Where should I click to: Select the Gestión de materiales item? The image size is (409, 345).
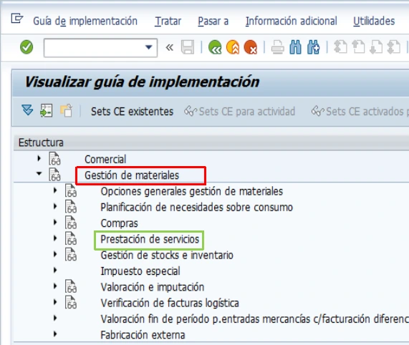pyautogui.click(x=132, y=175)
